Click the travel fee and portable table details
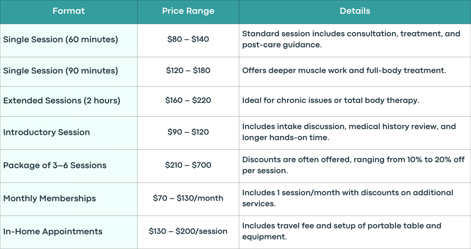This screenshot has width=471, height=249. pos(342,231)
